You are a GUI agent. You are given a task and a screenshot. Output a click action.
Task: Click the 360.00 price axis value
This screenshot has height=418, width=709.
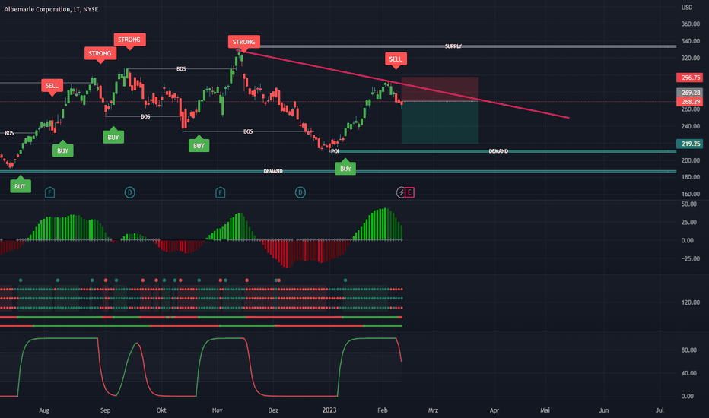[x=691, y=24]
